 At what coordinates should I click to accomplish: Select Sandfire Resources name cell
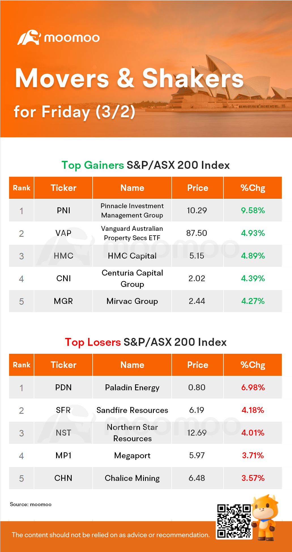click(x=132, y=410)
